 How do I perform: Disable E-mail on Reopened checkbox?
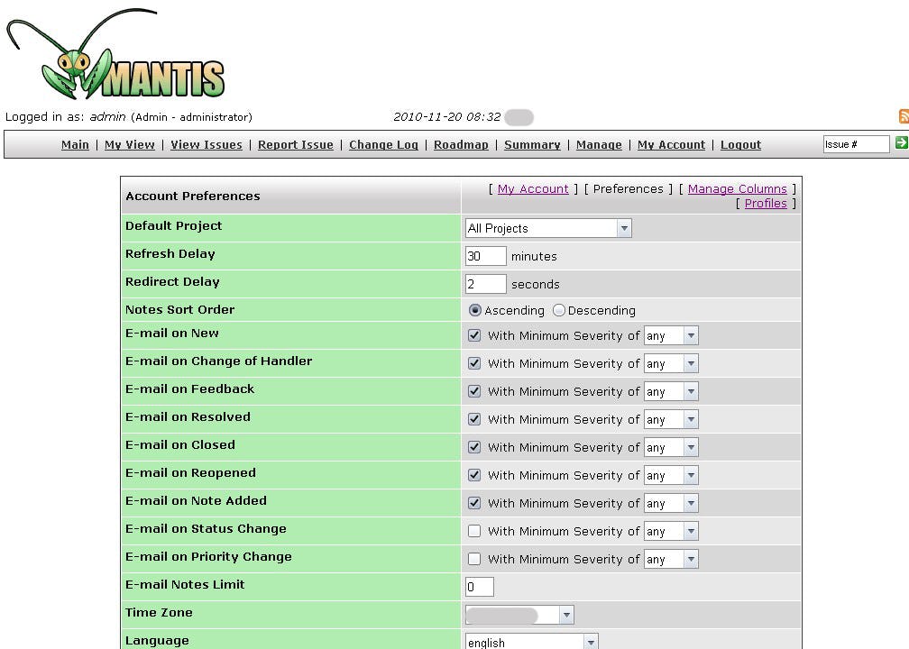(474, 475)
